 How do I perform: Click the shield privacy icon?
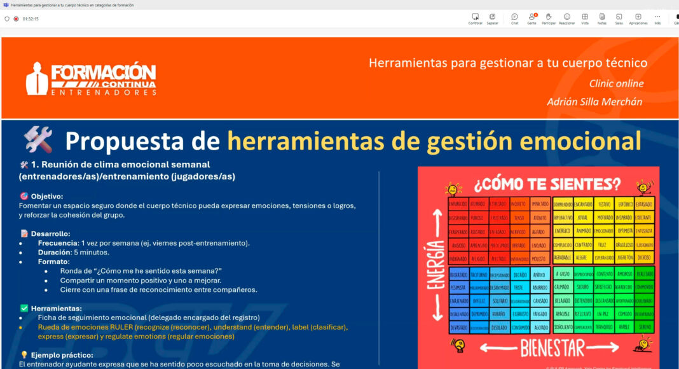click(x=7, y=19)
